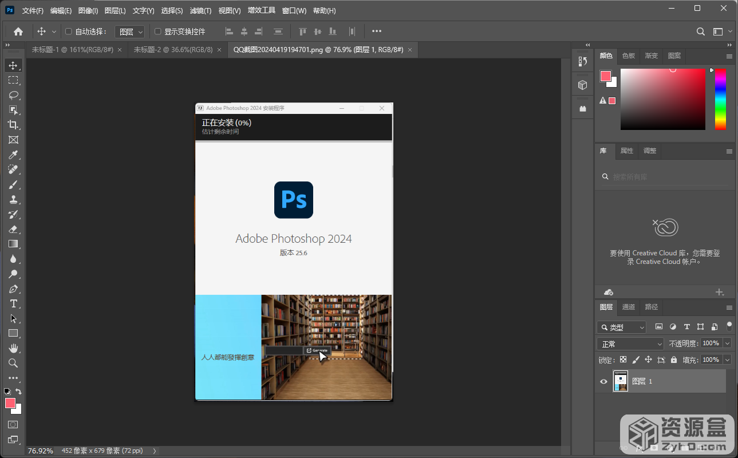
Task: Select the Clone Stamp tool
Action: click(x=13, y=199)
